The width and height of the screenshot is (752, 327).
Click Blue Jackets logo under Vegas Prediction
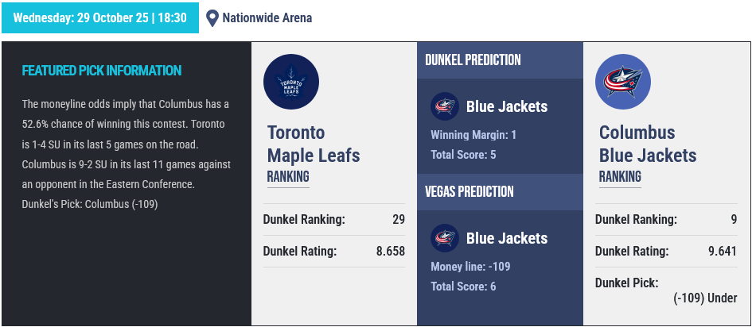click(444, 238)
